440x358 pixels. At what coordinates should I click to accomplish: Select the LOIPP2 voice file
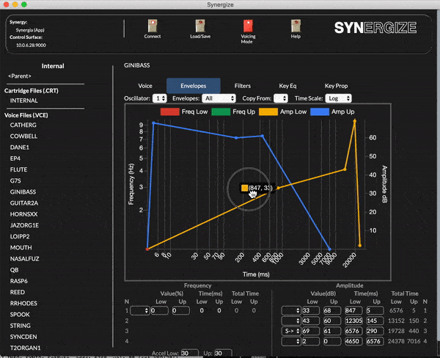[x=20, y=236]
